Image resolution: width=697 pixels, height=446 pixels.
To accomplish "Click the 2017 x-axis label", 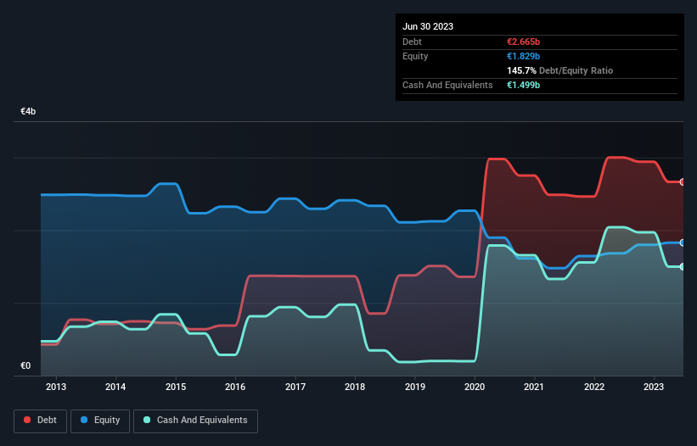I will coord(295,387).
